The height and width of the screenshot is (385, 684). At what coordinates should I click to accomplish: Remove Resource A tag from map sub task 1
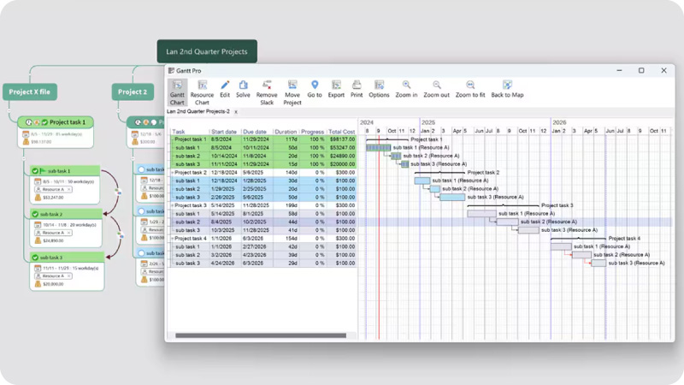69,189
